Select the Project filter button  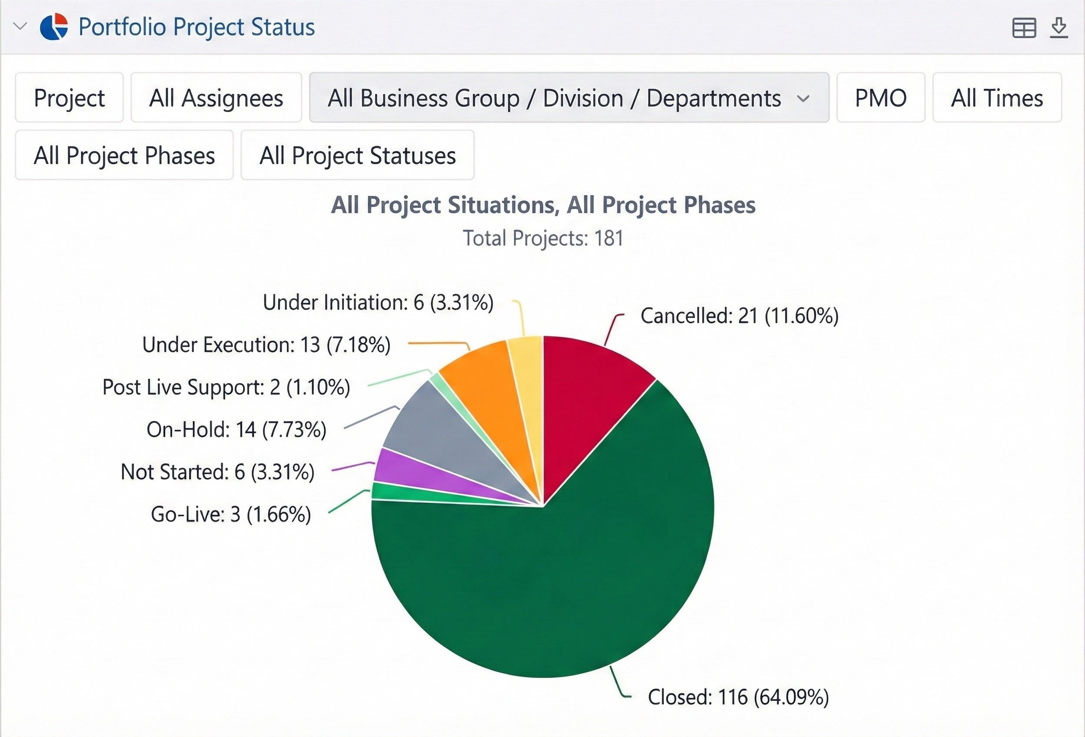[69, 98]
